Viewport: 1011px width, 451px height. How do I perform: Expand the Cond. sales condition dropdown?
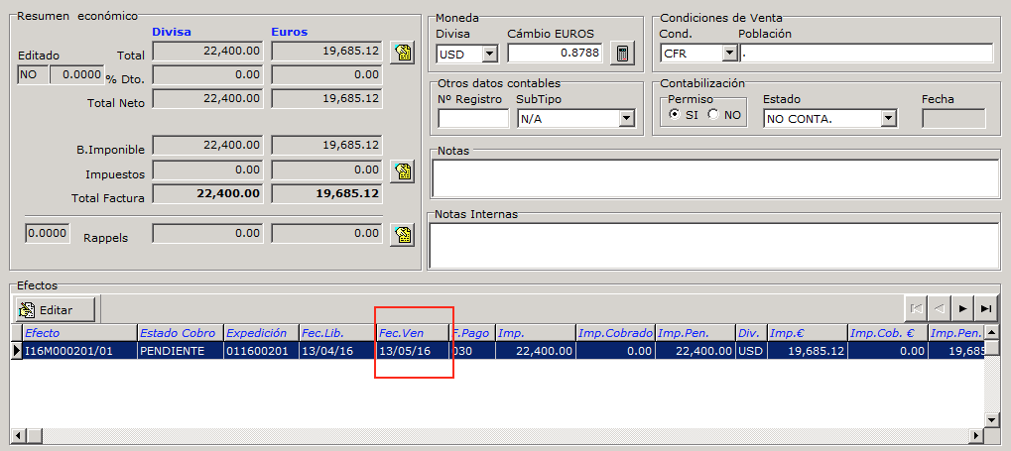pyautogui.click(x=730, y=54)
